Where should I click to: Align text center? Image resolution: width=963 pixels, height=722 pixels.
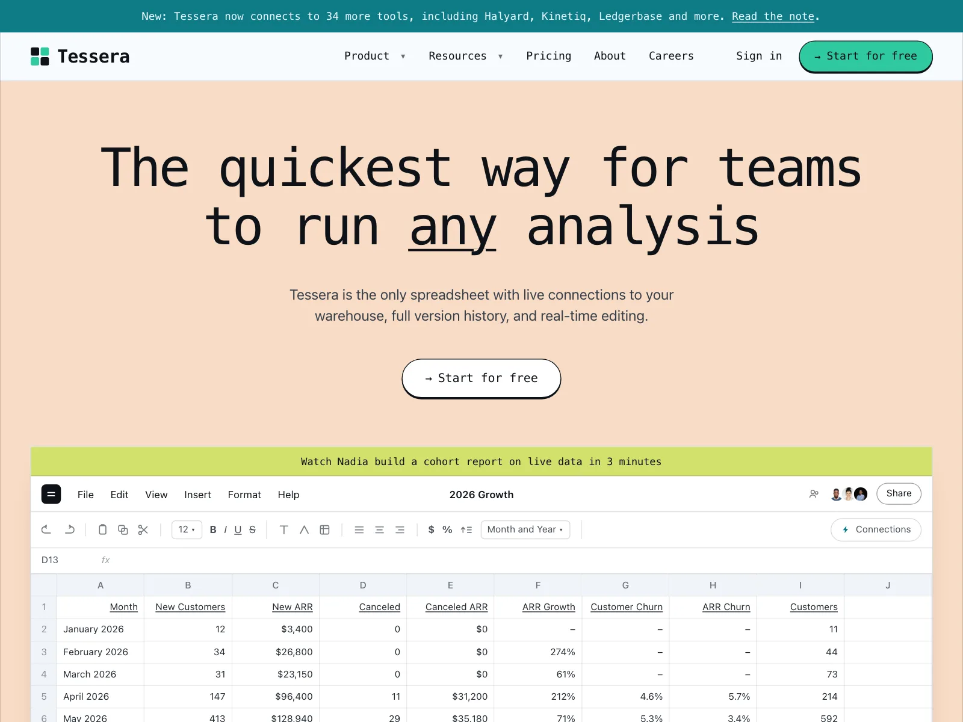380,529
